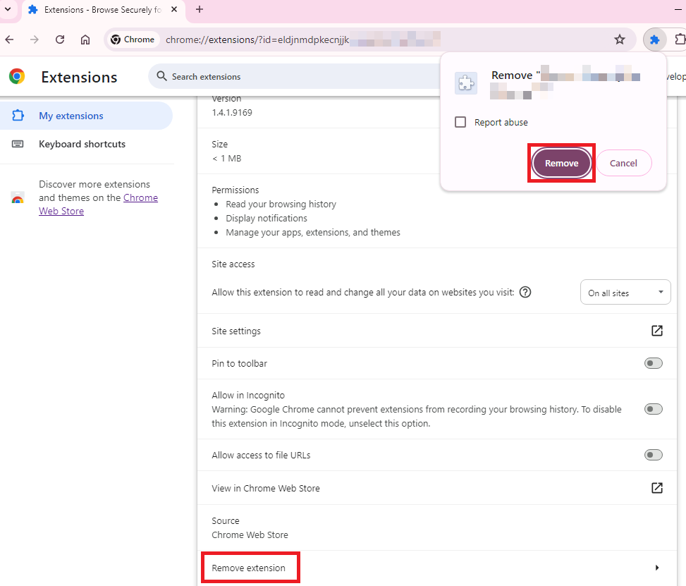Open the tab search dropdown arrow
Viewport: 686px width, 586px height.
click(8, 9)
